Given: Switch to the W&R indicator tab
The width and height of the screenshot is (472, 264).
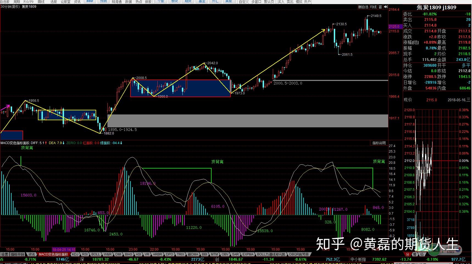Looking at the screenshot, I should 108,254.
